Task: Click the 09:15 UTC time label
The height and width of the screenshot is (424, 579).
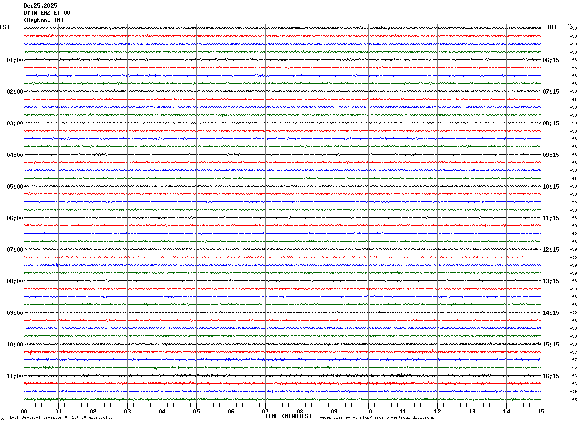Action: (550, 155)
